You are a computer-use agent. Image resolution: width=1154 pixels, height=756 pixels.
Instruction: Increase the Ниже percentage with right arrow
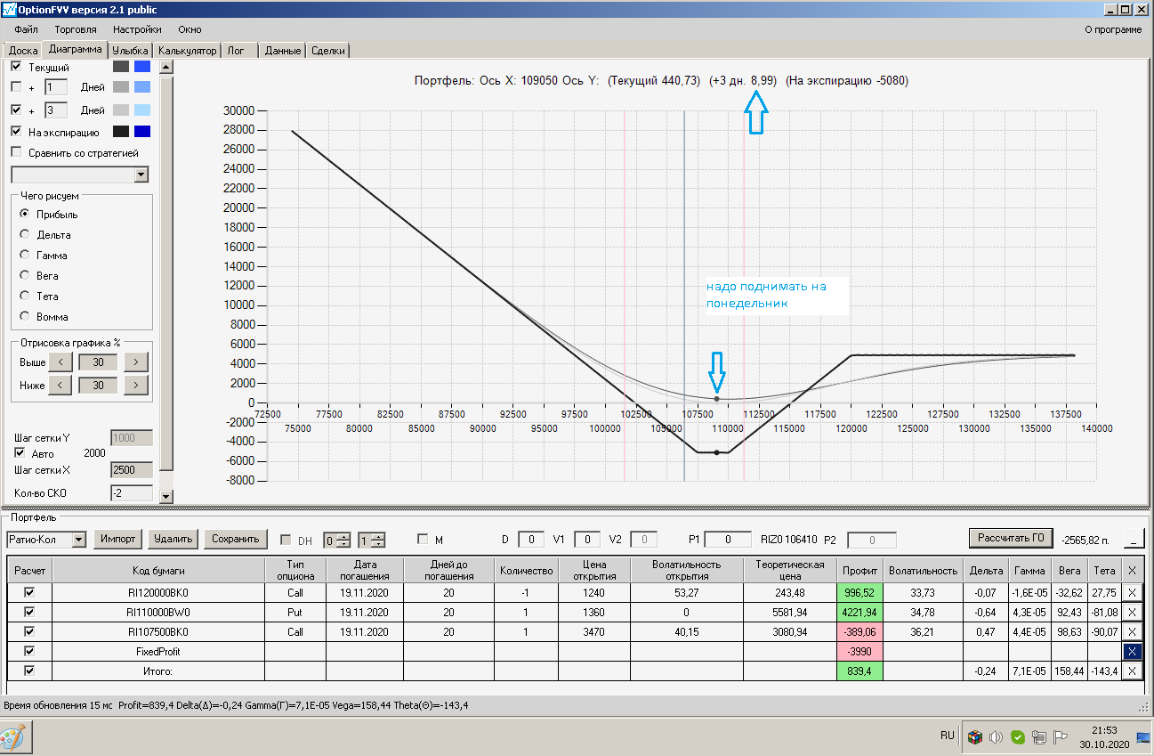(135, 385)
